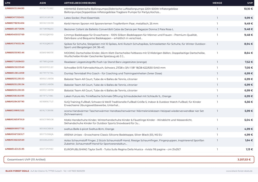Click the ASIN column header
Screen dimensions: 258x182
[x=43, y=3]
